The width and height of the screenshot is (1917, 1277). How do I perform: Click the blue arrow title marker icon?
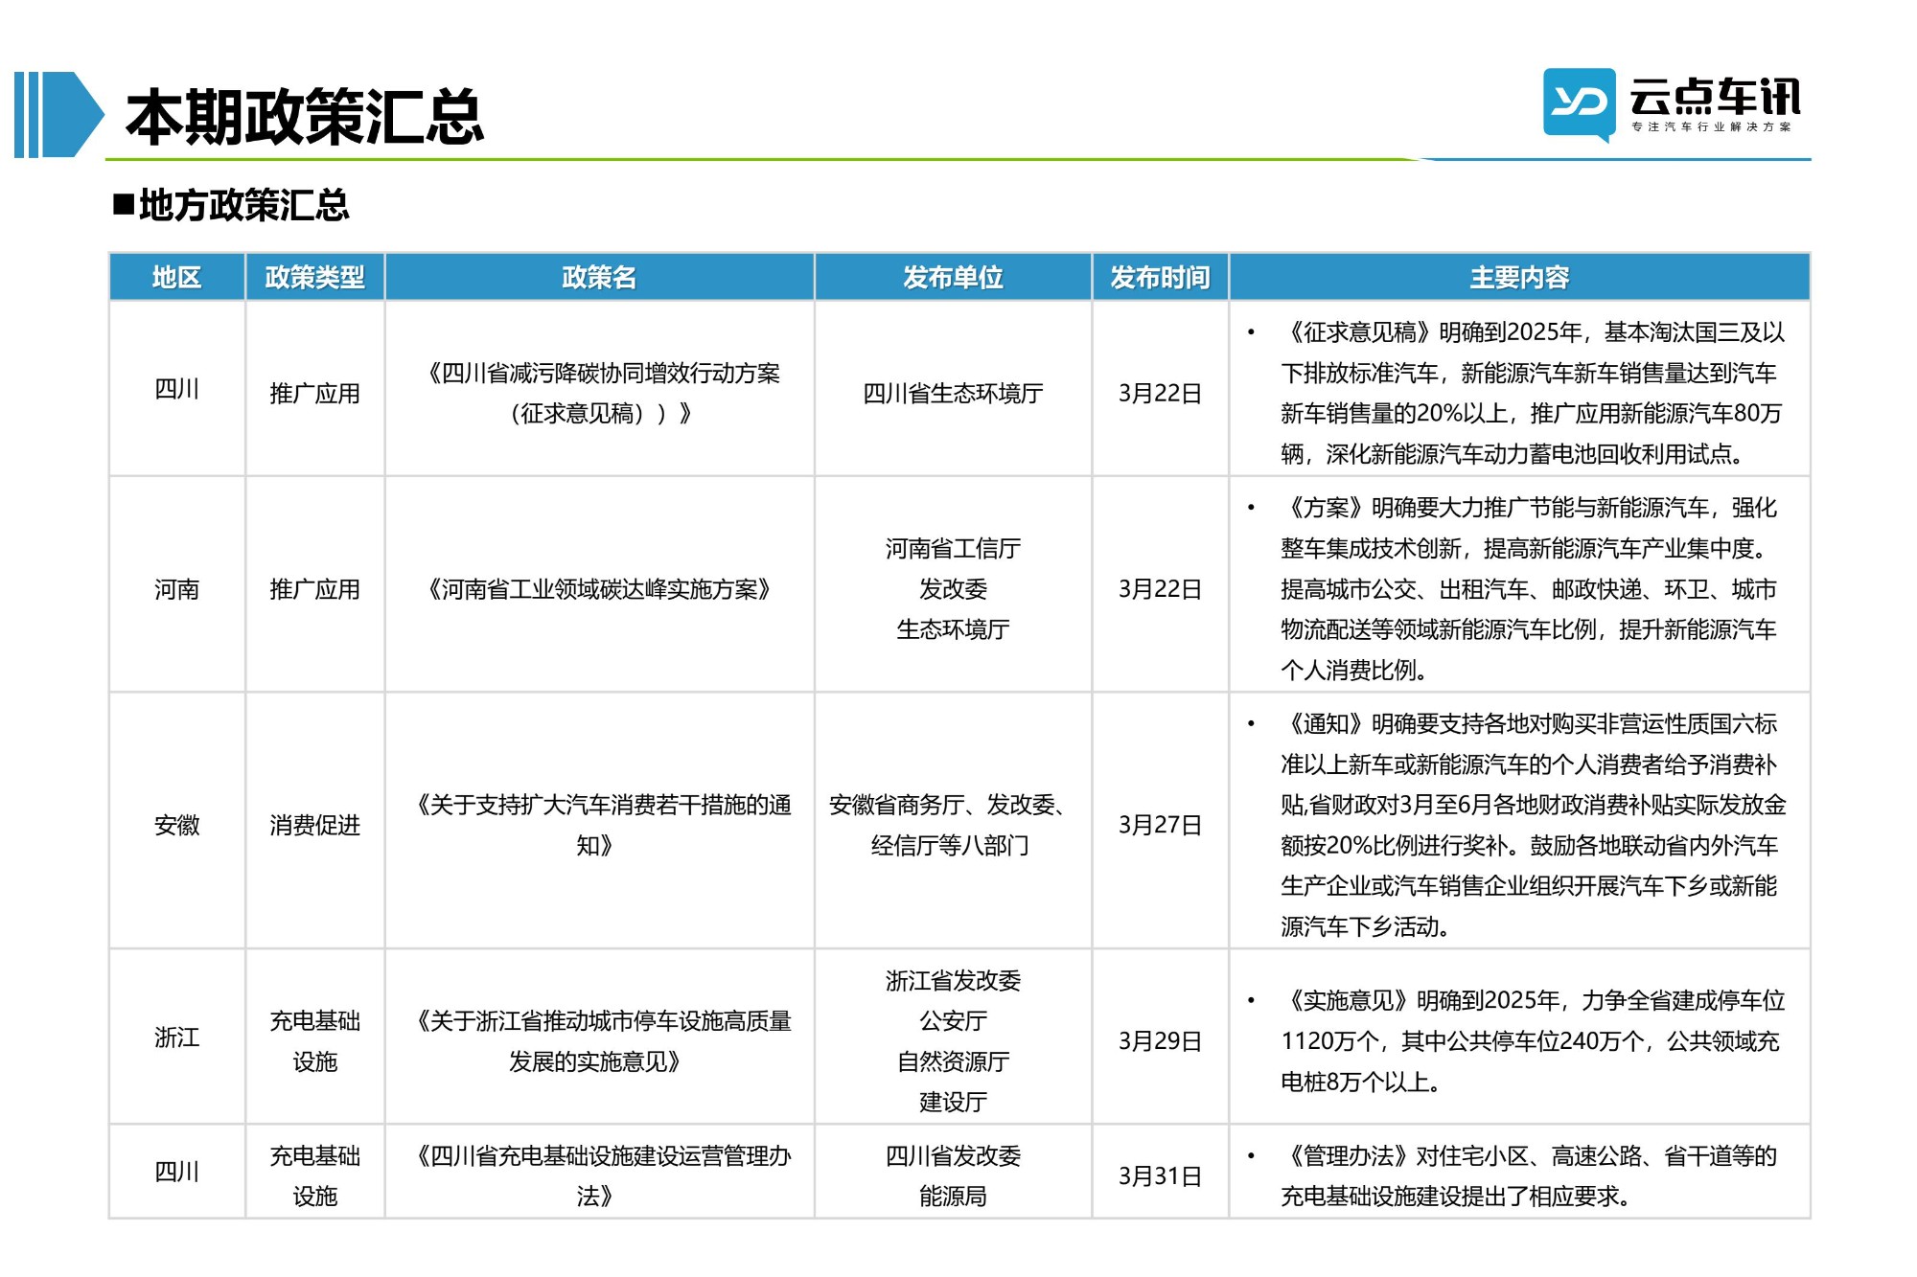click(58, 115)
